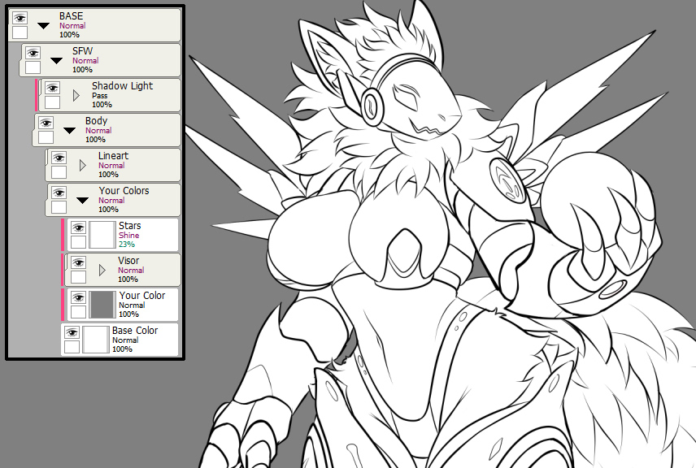This screenshot has width=696, height=468.
Task: Click the Base Color layer name
Action: point(135,331)
